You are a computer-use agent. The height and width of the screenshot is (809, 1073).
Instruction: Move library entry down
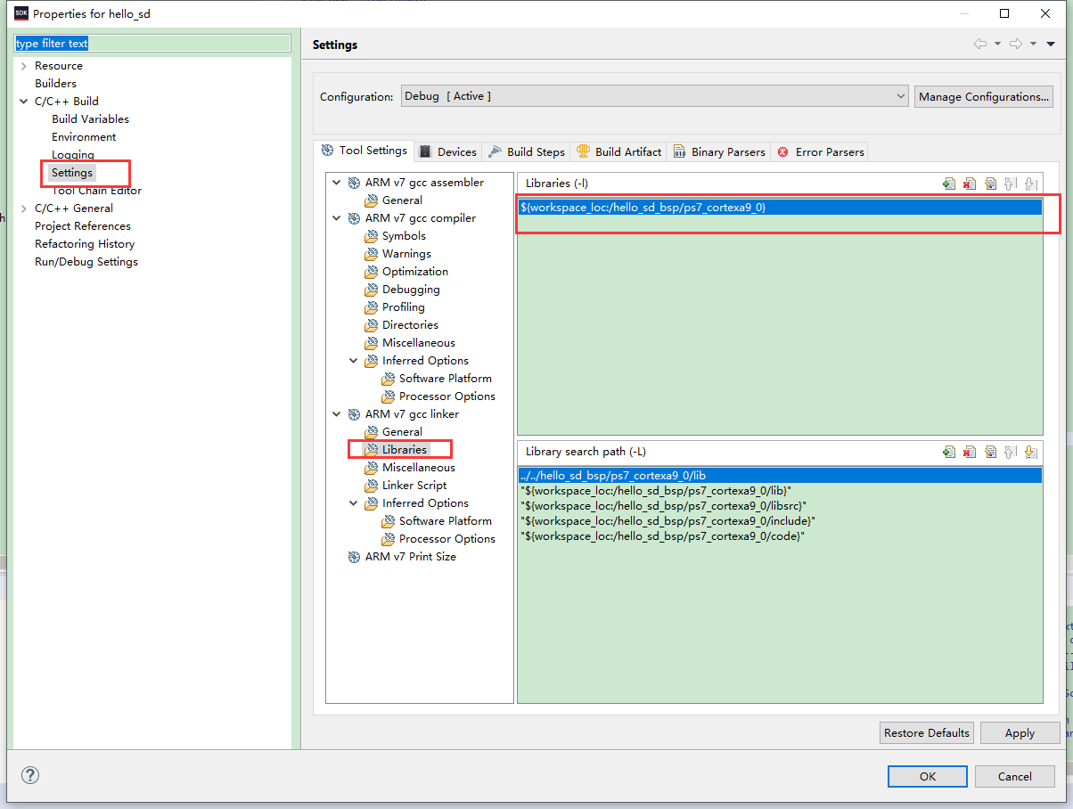(x=1031, y=183)
